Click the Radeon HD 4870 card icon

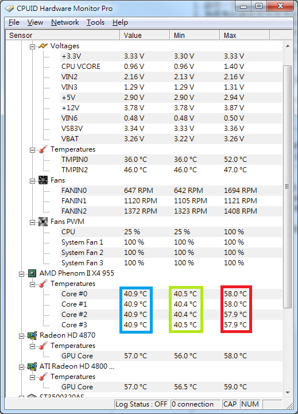32,335
